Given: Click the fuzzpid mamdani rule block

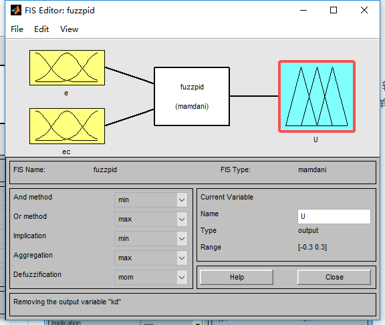Looking at the screenshot, I should click(192, 96).
